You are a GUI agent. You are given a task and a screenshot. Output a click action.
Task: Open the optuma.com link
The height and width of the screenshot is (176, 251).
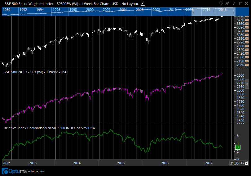[36, 171]
